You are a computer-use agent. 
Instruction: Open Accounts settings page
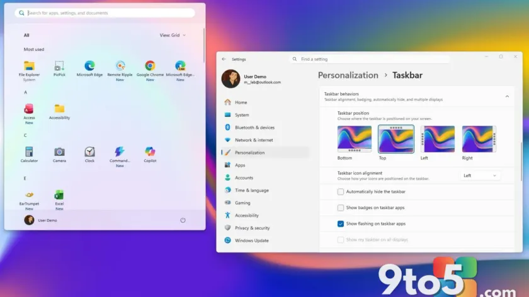(265, 178)
